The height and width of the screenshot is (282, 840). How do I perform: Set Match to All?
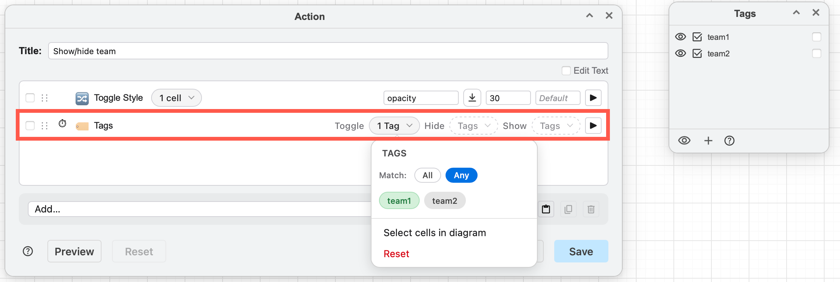428,175
